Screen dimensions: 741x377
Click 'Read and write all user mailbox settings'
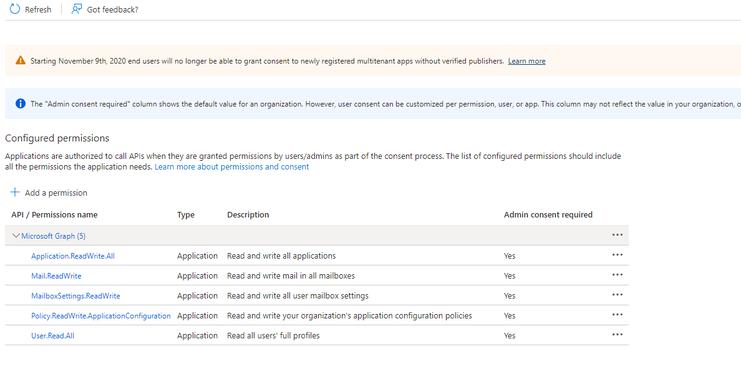(298, 296)
